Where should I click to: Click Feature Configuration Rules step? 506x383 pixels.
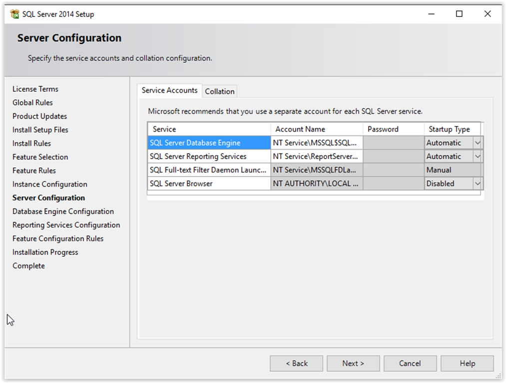coord(58,238)
